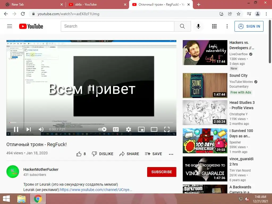Open the Vince Guaraldi video thumbnail
The image size is (272, 204).
(x=205, y=169)
